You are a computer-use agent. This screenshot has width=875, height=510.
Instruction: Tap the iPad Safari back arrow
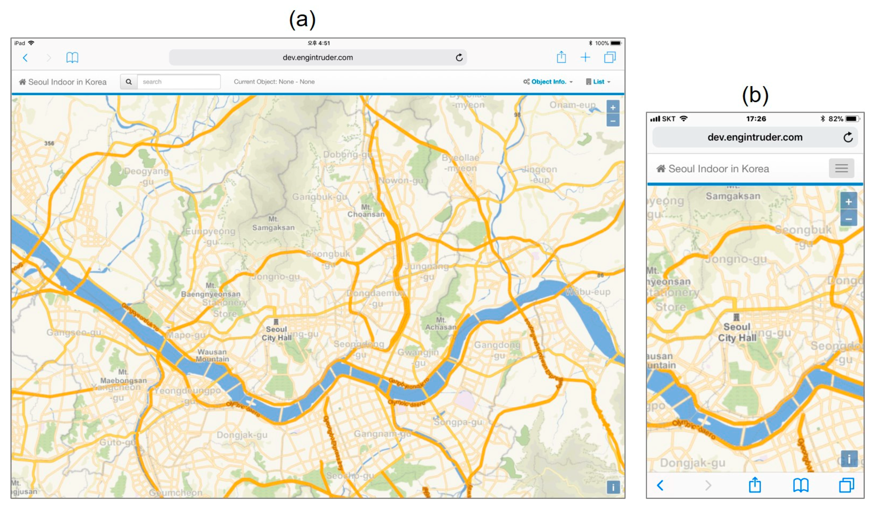(x=25, y=58)
